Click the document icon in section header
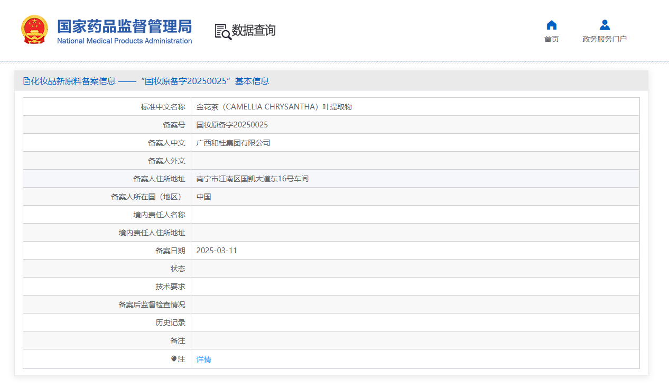Screen dimensions: 669x387 [x=26, y=81]
